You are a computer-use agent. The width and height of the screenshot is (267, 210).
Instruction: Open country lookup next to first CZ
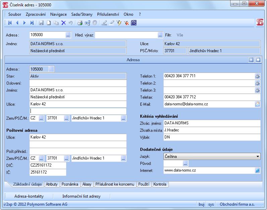pos(41,118)
